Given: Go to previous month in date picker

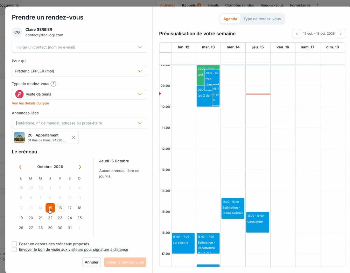Looking at the screenshot, I should [x=20, y=167].
